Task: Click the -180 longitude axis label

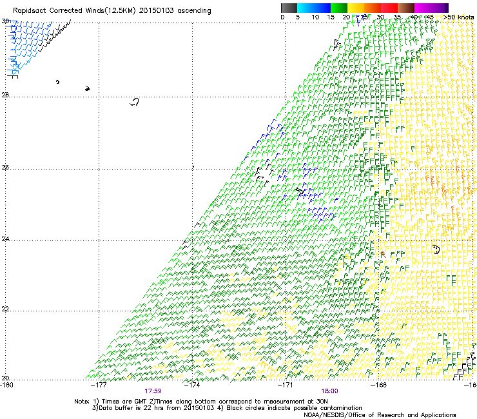Action: [x=6, y=385]
